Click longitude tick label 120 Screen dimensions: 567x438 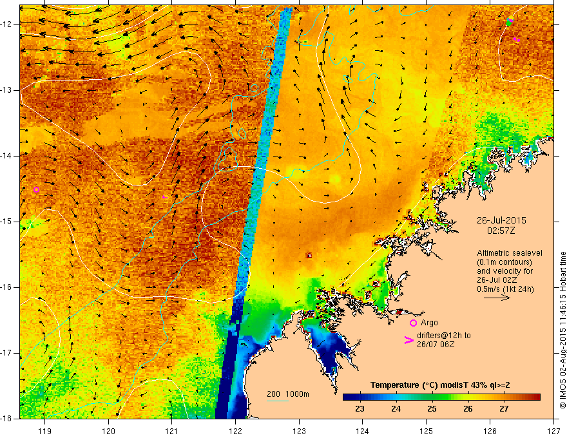click(108, 432)
